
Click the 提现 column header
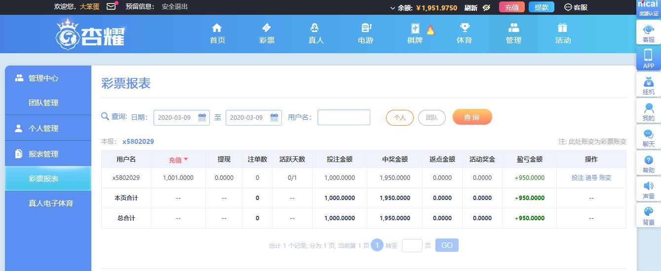[224, 159]
